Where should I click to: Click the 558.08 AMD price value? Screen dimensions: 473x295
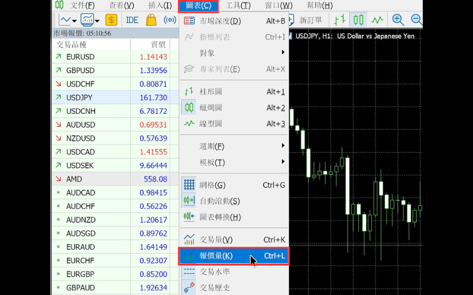coord(155,179)
